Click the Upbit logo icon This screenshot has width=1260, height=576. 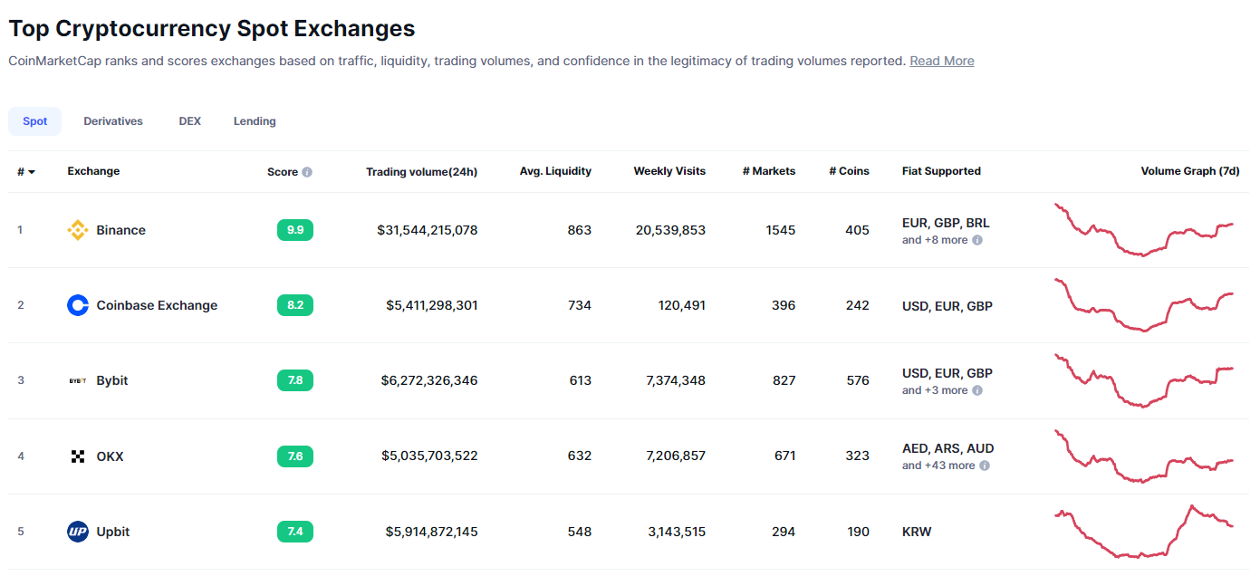point(78,532)
